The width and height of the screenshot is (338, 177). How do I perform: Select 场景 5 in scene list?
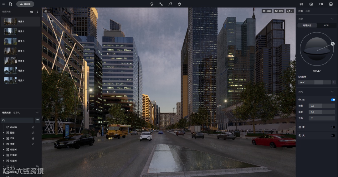[20, 61]
